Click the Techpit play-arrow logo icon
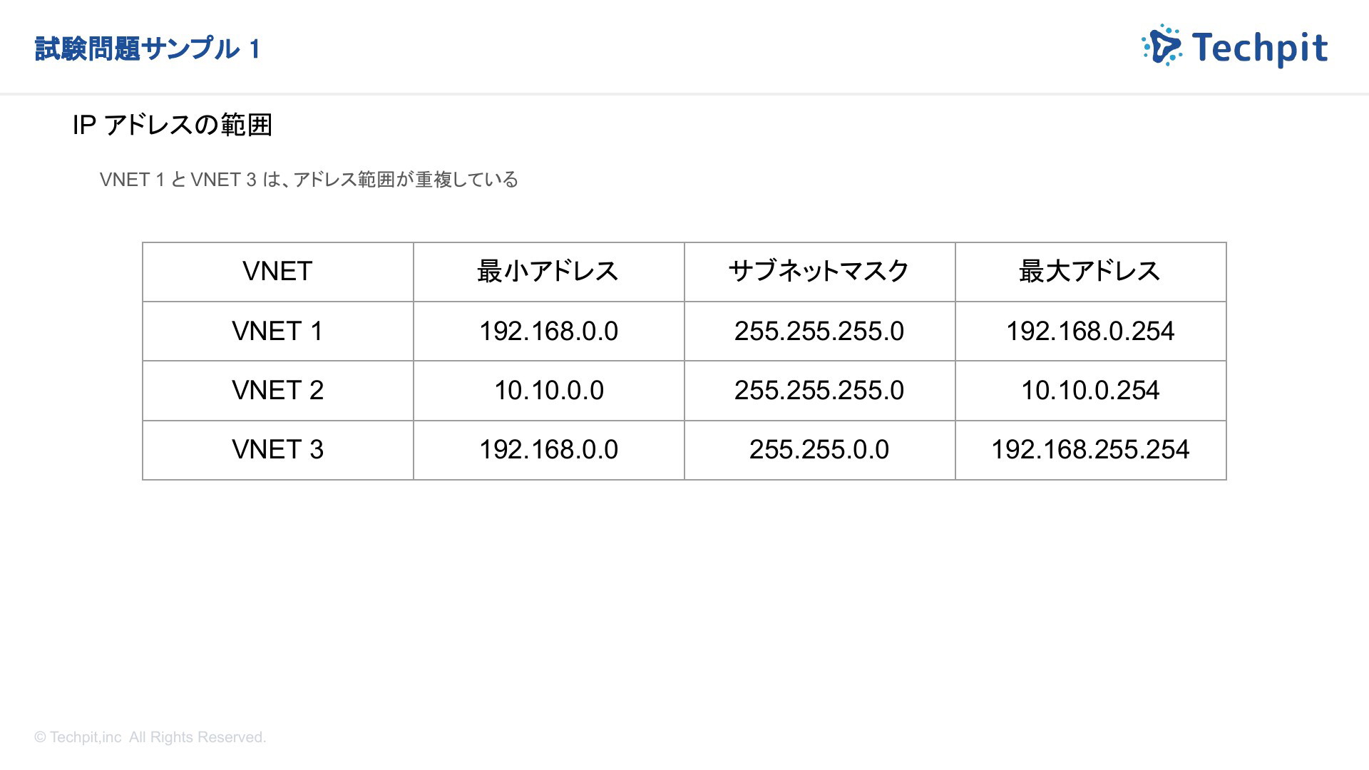Screen dimensions: 1369x770 (x=1162, y=46)
